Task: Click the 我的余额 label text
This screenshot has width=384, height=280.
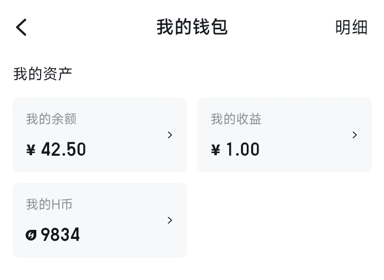Action: coord(51,119)
